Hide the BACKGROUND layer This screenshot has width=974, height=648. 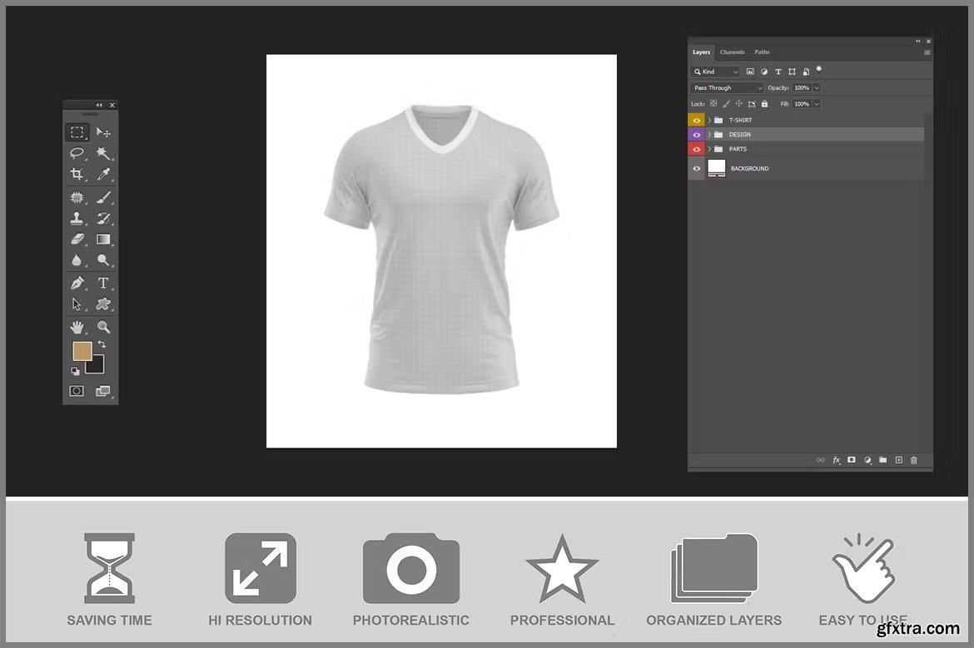697,169
